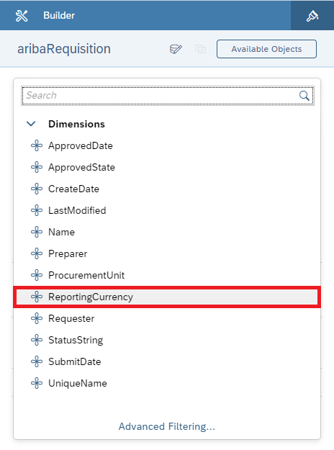Open the Available Objects button
The image size is (334, 450).
266,49
